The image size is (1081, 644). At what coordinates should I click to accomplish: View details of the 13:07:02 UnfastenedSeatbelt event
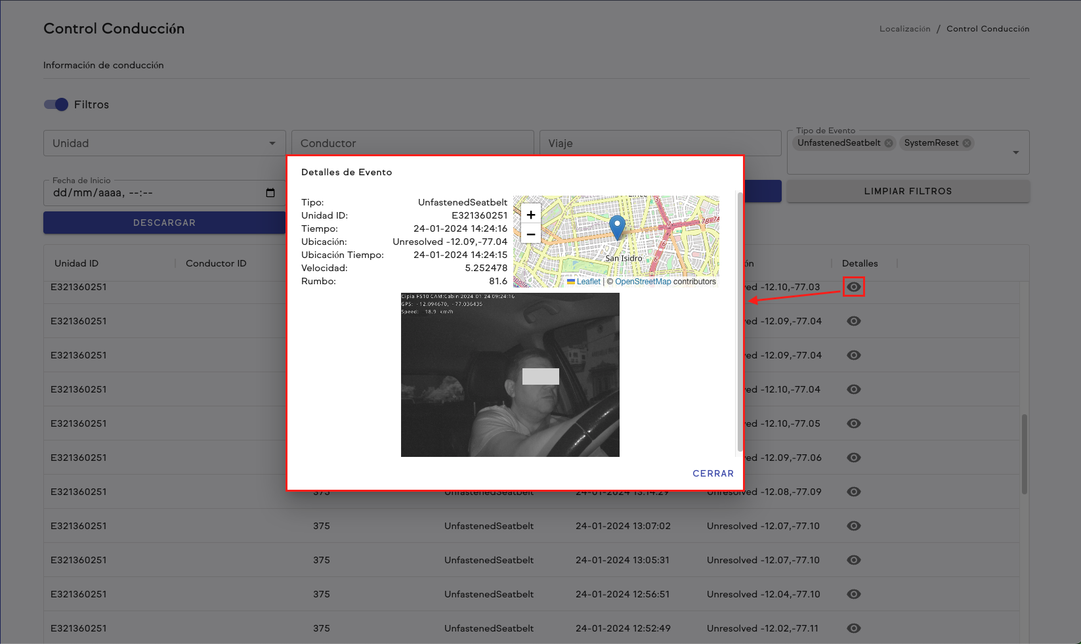point(853,526)
